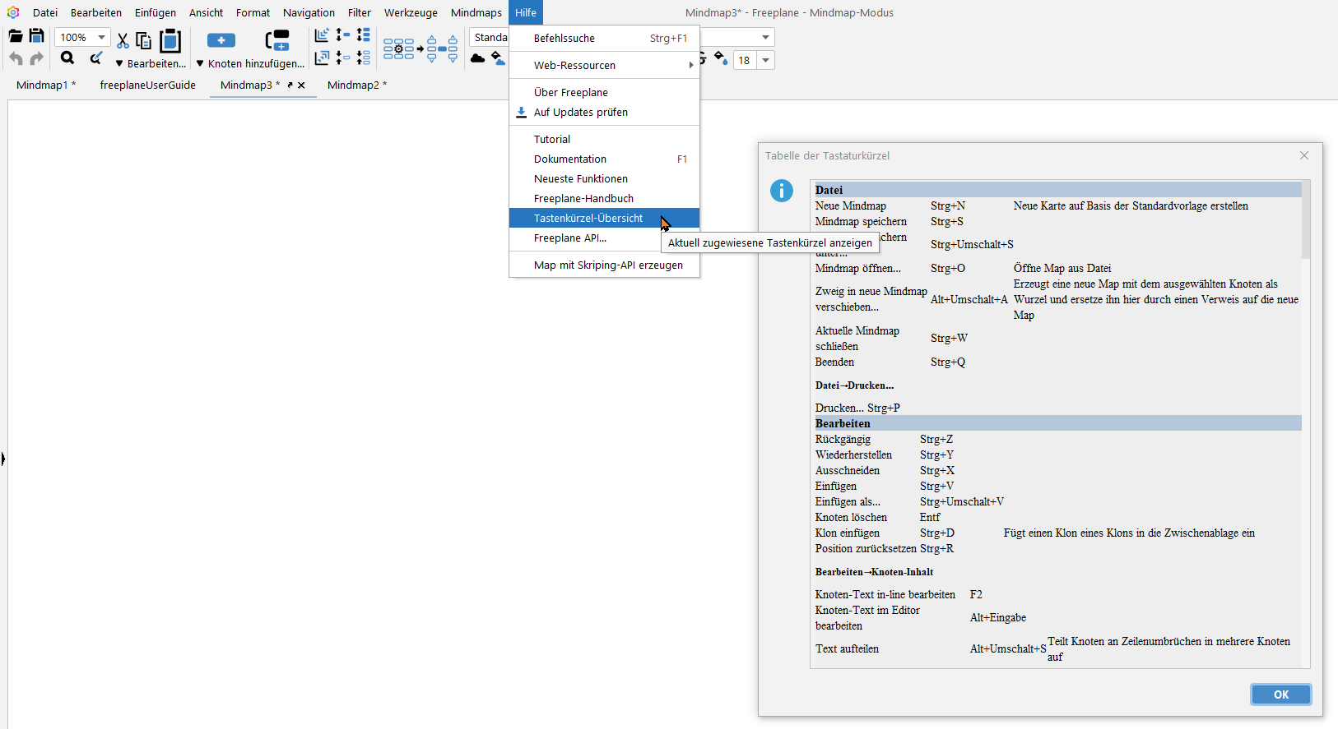Open the 100% zoom dropdown
Viewport: 1338px width, 729px height.
tap(101, 37)
